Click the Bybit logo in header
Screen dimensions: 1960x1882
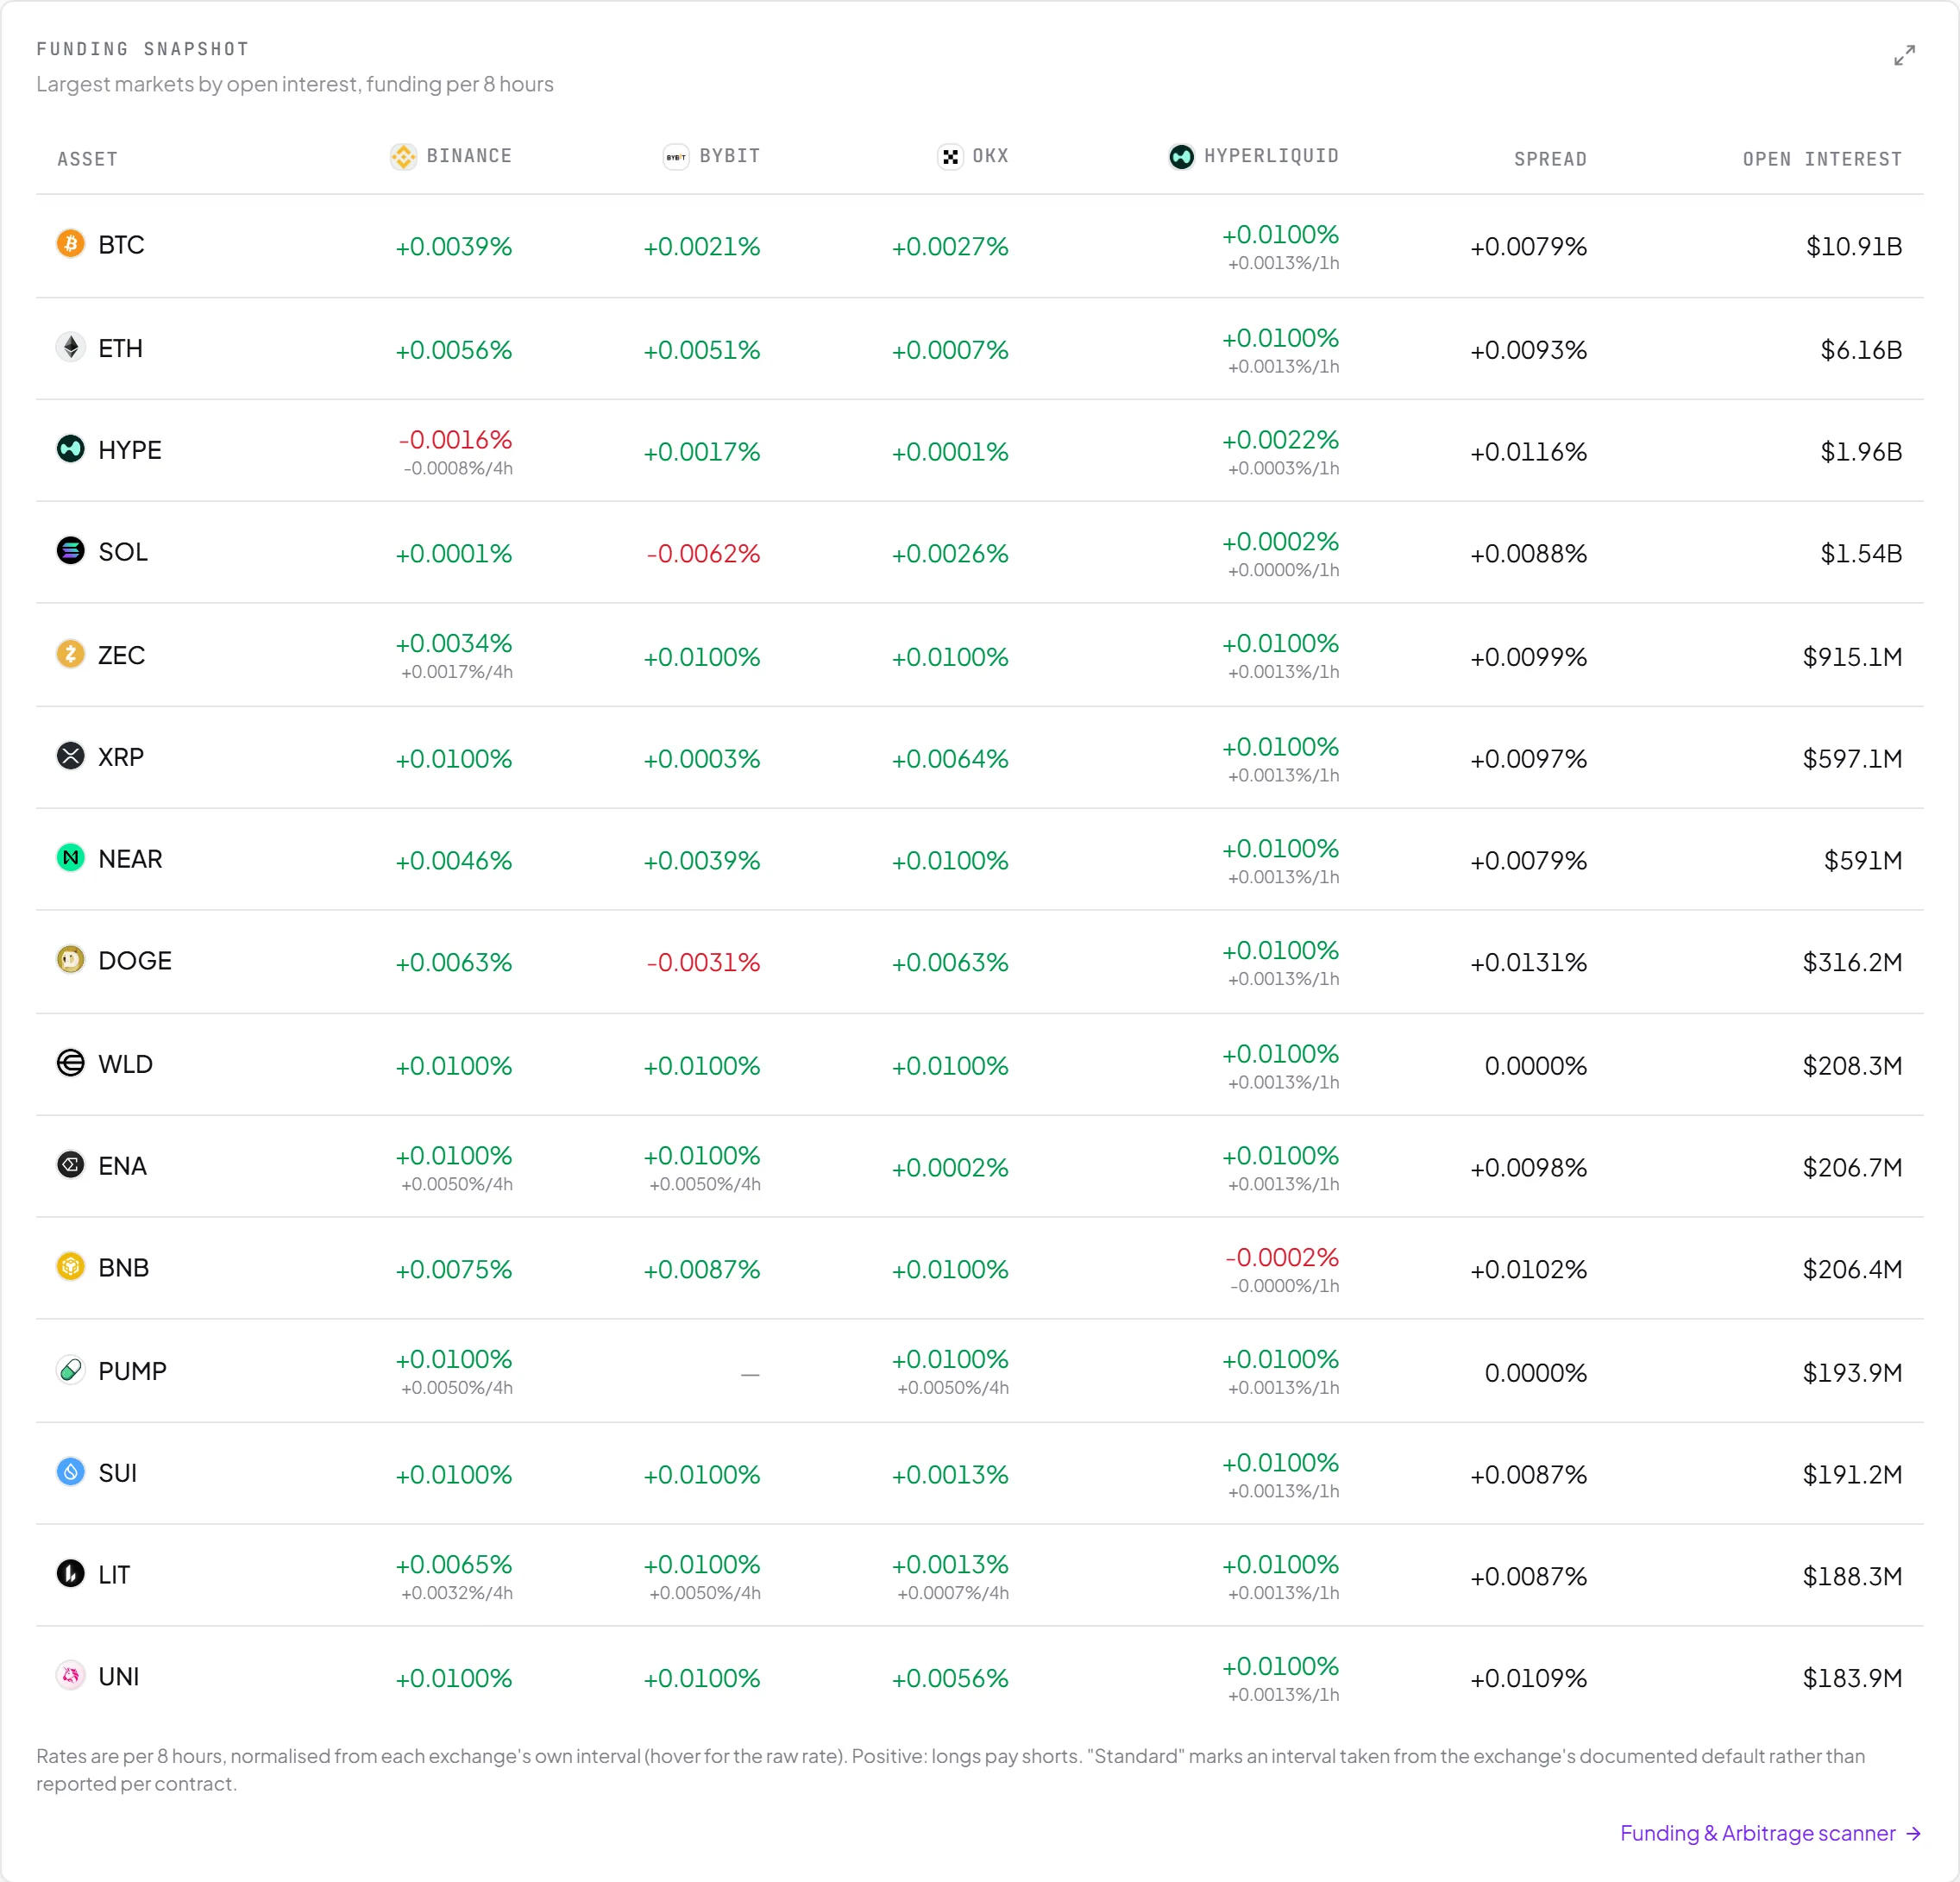coord(676,157)
